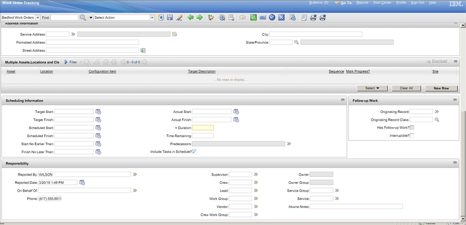Open the Bedford Work Orders query dropdown

pos(38,17)
